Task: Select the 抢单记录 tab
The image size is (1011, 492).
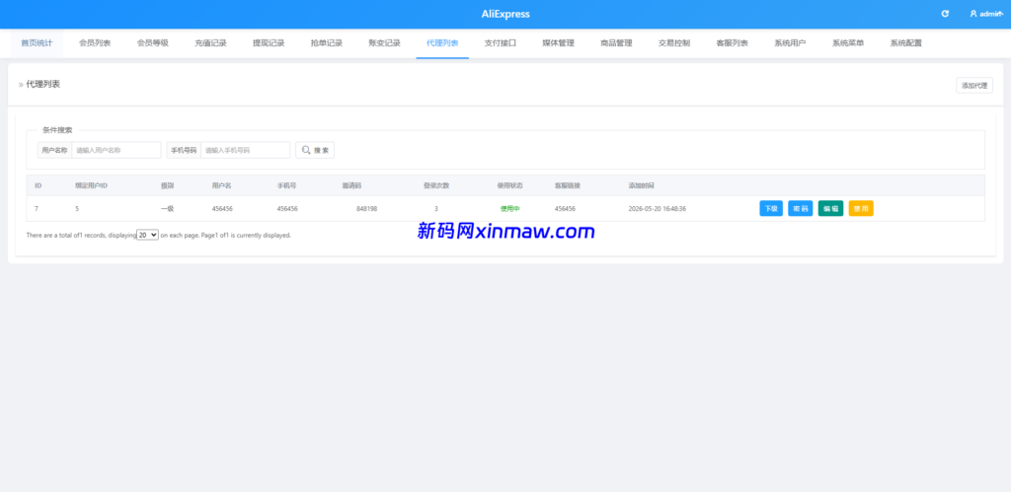Action: [326, 43]
